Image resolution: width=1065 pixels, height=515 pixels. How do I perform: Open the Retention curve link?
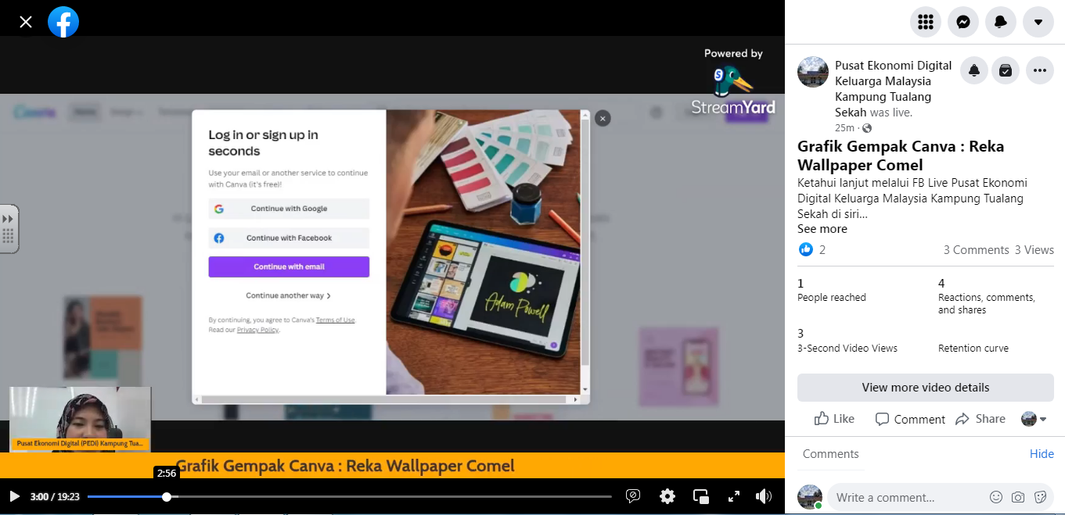click(x=973, y=349)
